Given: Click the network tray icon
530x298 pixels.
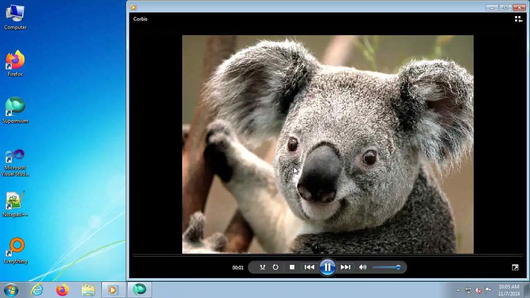Looking at the screenshot, I should (x=468, y=290).
